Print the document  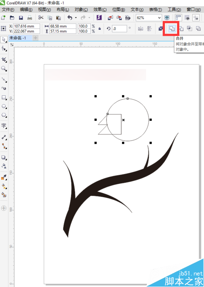[30, 18]
